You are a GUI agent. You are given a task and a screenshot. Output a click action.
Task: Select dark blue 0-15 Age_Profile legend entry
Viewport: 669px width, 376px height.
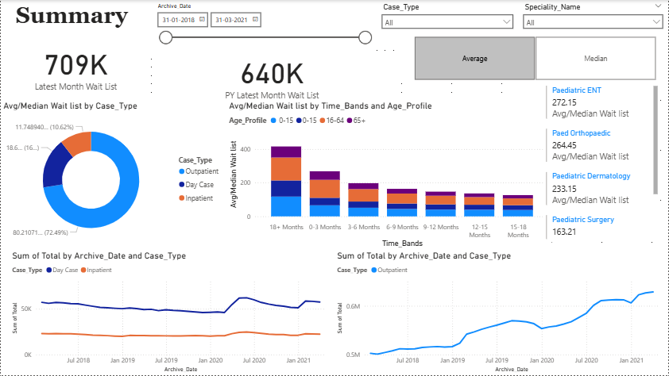pyautogui.click(x=307, y=121)
